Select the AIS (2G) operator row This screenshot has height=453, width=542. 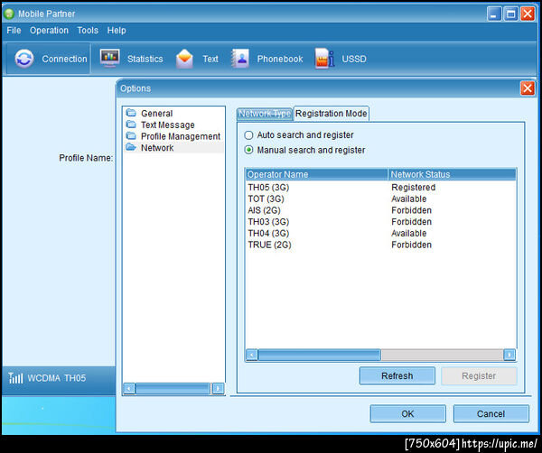tap(381, 210)
